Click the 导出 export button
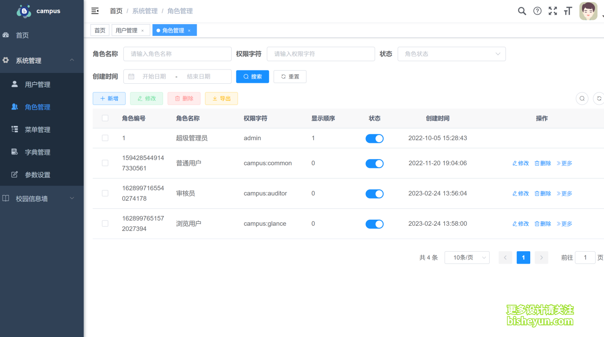Viewport: 604px width, 337px height. pos(221,98)
